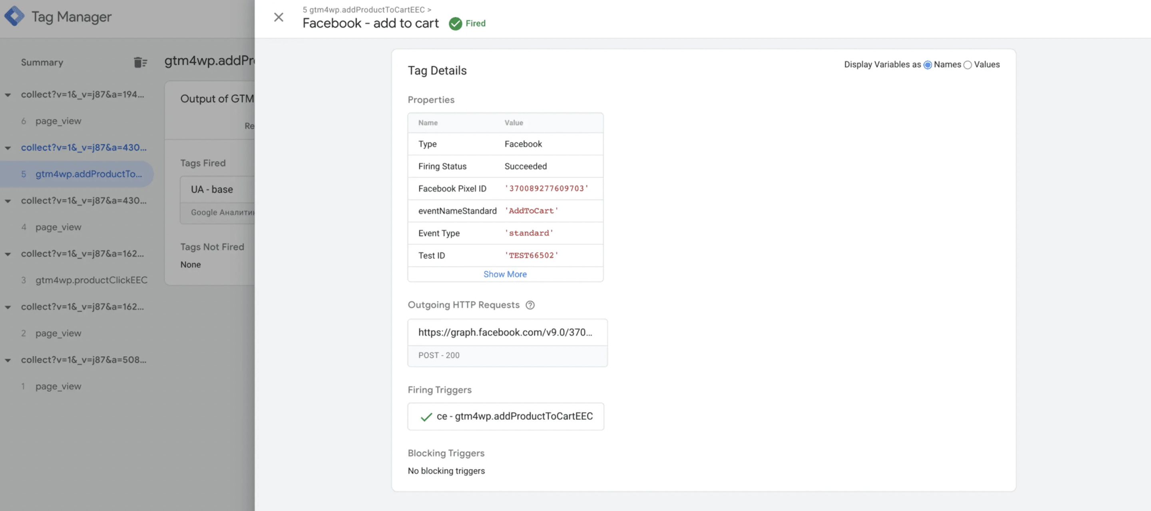This screenshot has height=511, width=1151.
Task: Select the gtm4wp.addProductTo... summary item
Action: 88,174
